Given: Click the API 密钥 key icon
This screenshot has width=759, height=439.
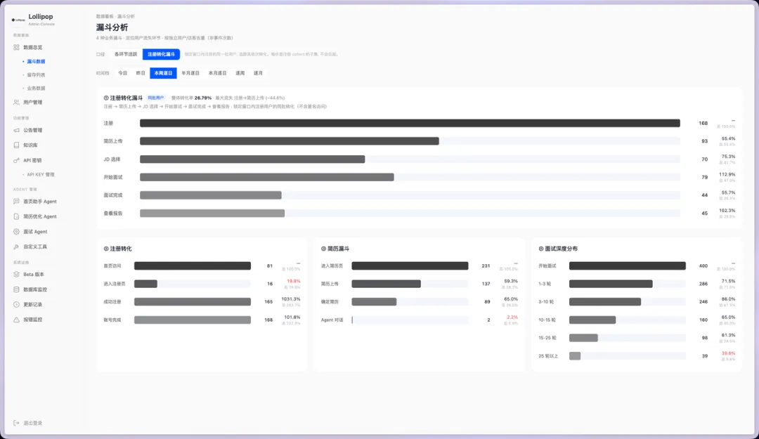Looking at the screenshot, I should click(16, 160).
